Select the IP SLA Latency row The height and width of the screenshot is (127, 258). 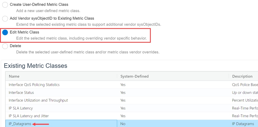21,108
